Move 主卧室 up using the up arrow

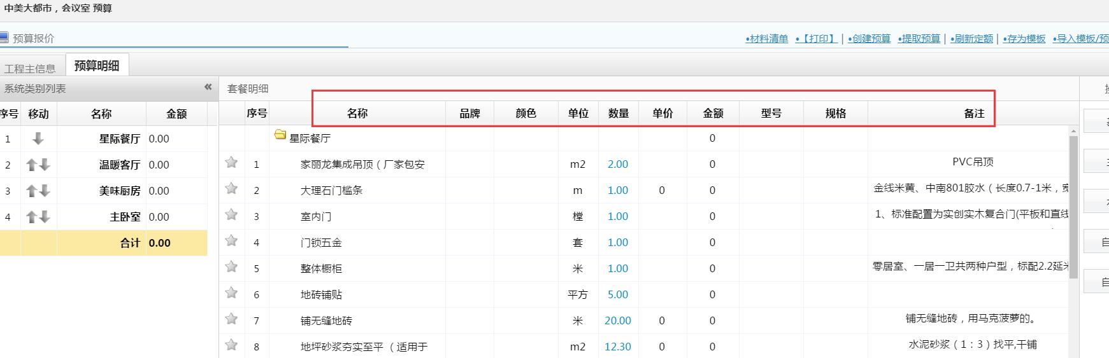coord(32,217)
